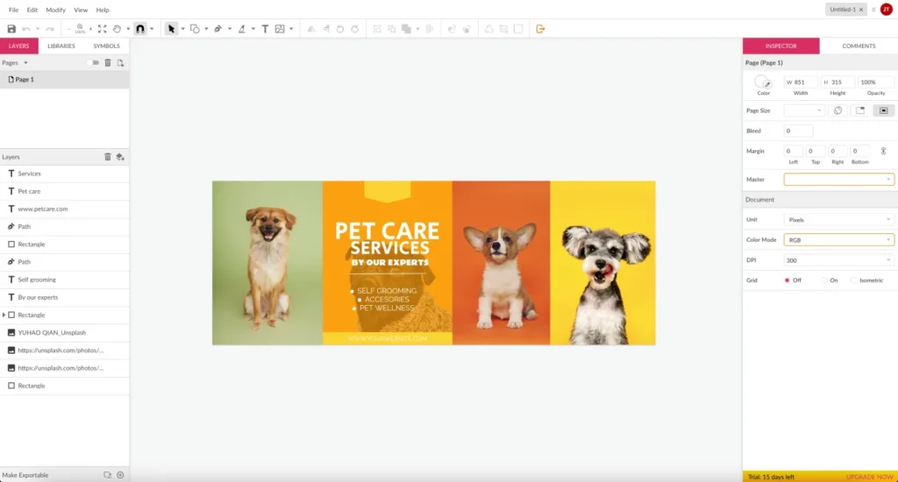This screenshot has width=898, height=482.
Task: Expand the Pages dropdown arrow
Action: coord(25,63)
